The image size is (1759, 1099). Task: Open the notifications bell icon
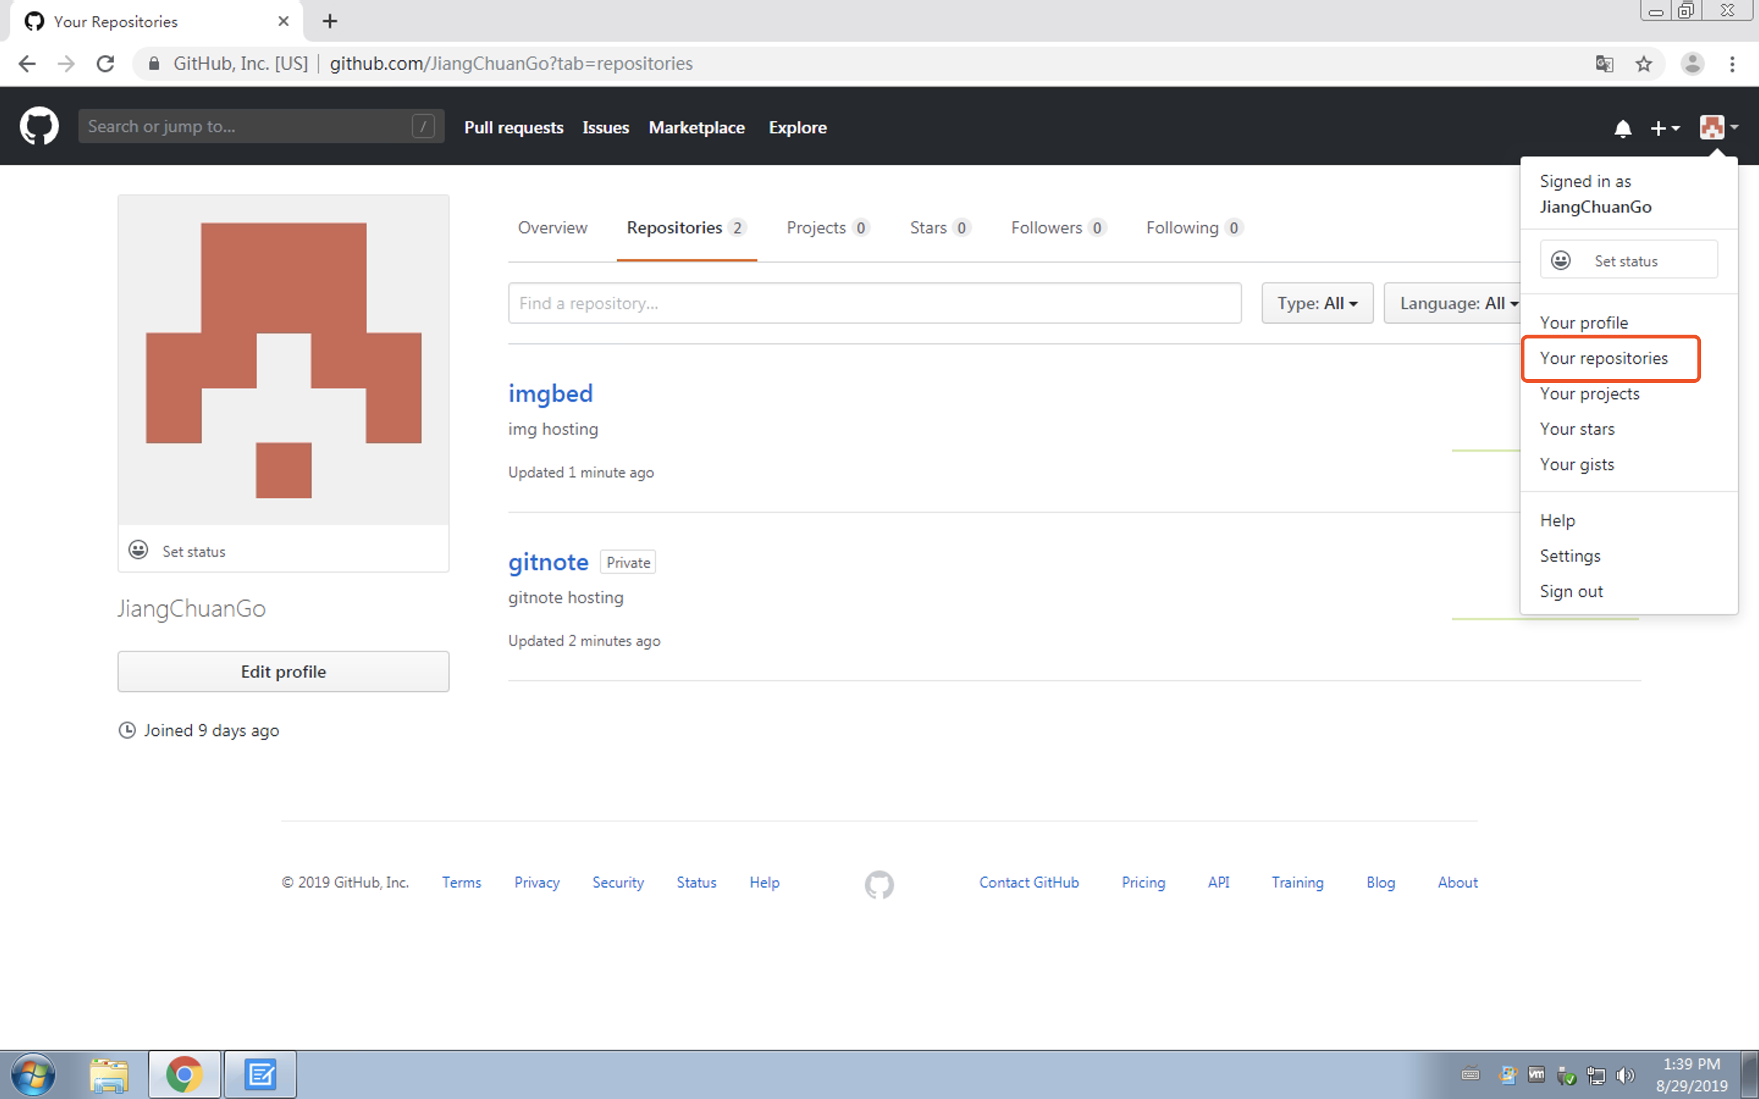pos(1622,129)
